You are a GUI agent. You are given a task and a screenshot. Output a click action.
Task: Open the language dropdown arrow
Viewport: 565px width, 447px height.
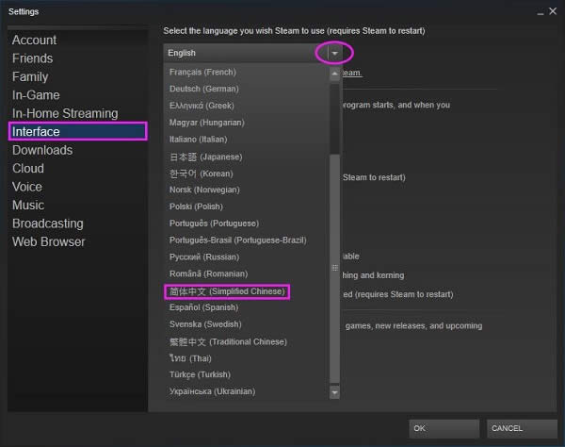pos(334,53)
